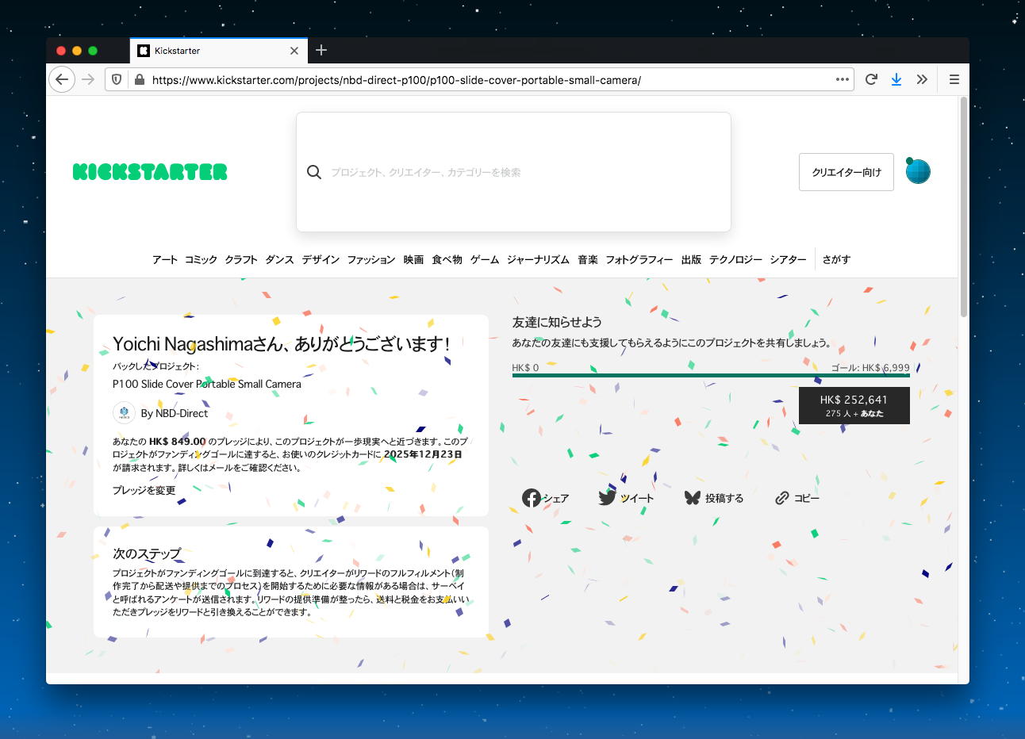Open the 出版 category

coord(691,259)
